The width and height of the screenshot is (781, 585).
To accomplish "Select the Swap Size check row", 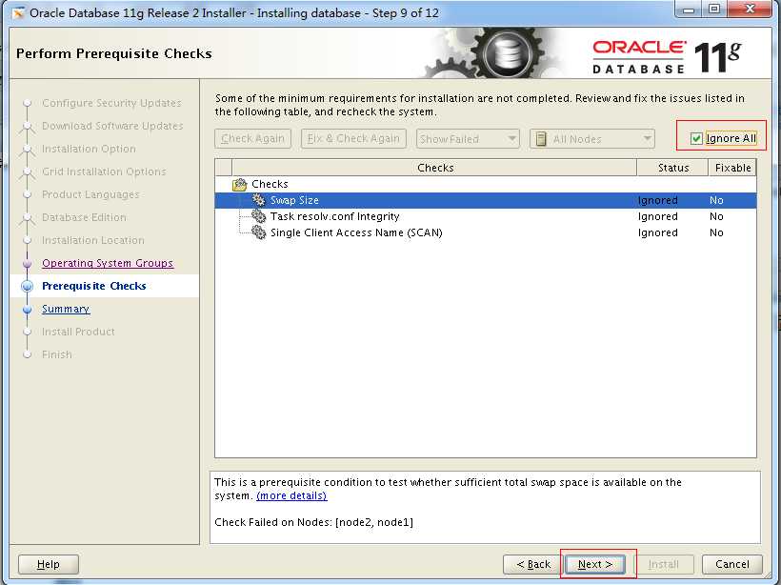I will pos(486,200).
